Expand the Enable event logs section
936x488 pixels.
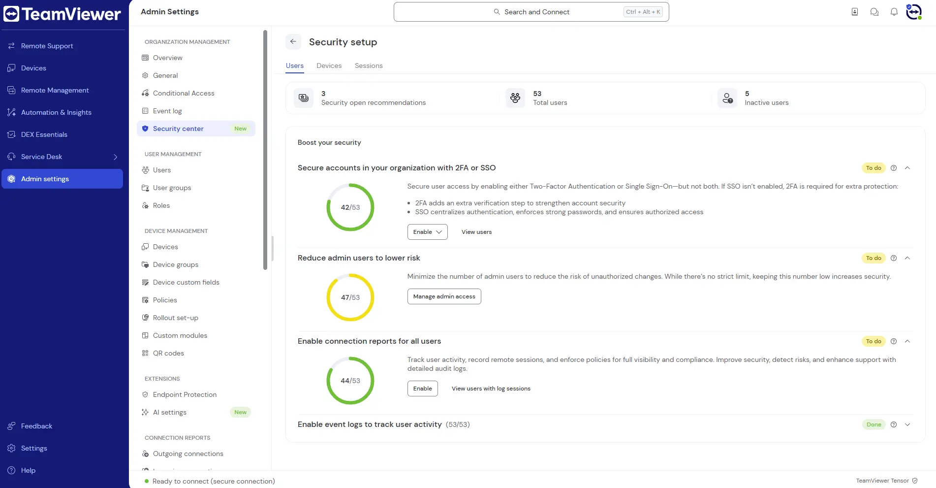tap(907, 424)
